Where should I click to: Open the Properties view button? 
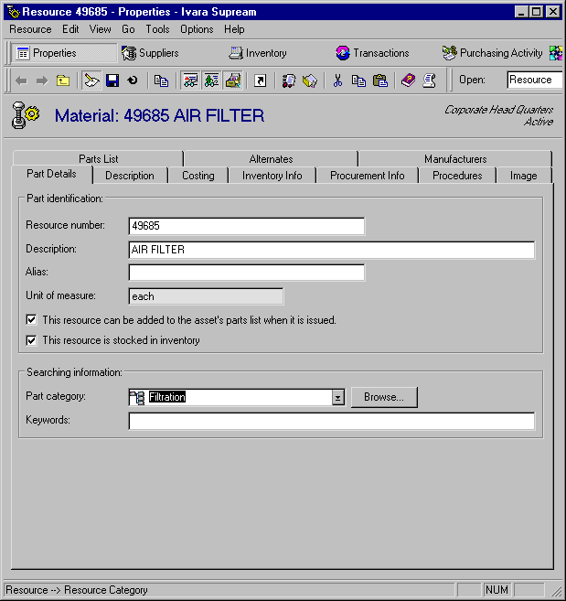point(64,53)
